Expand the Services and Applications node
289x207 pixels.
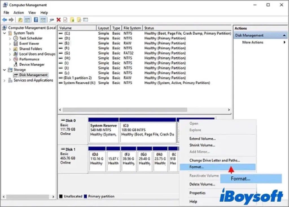pyautogui.click(x=4, y=80)
